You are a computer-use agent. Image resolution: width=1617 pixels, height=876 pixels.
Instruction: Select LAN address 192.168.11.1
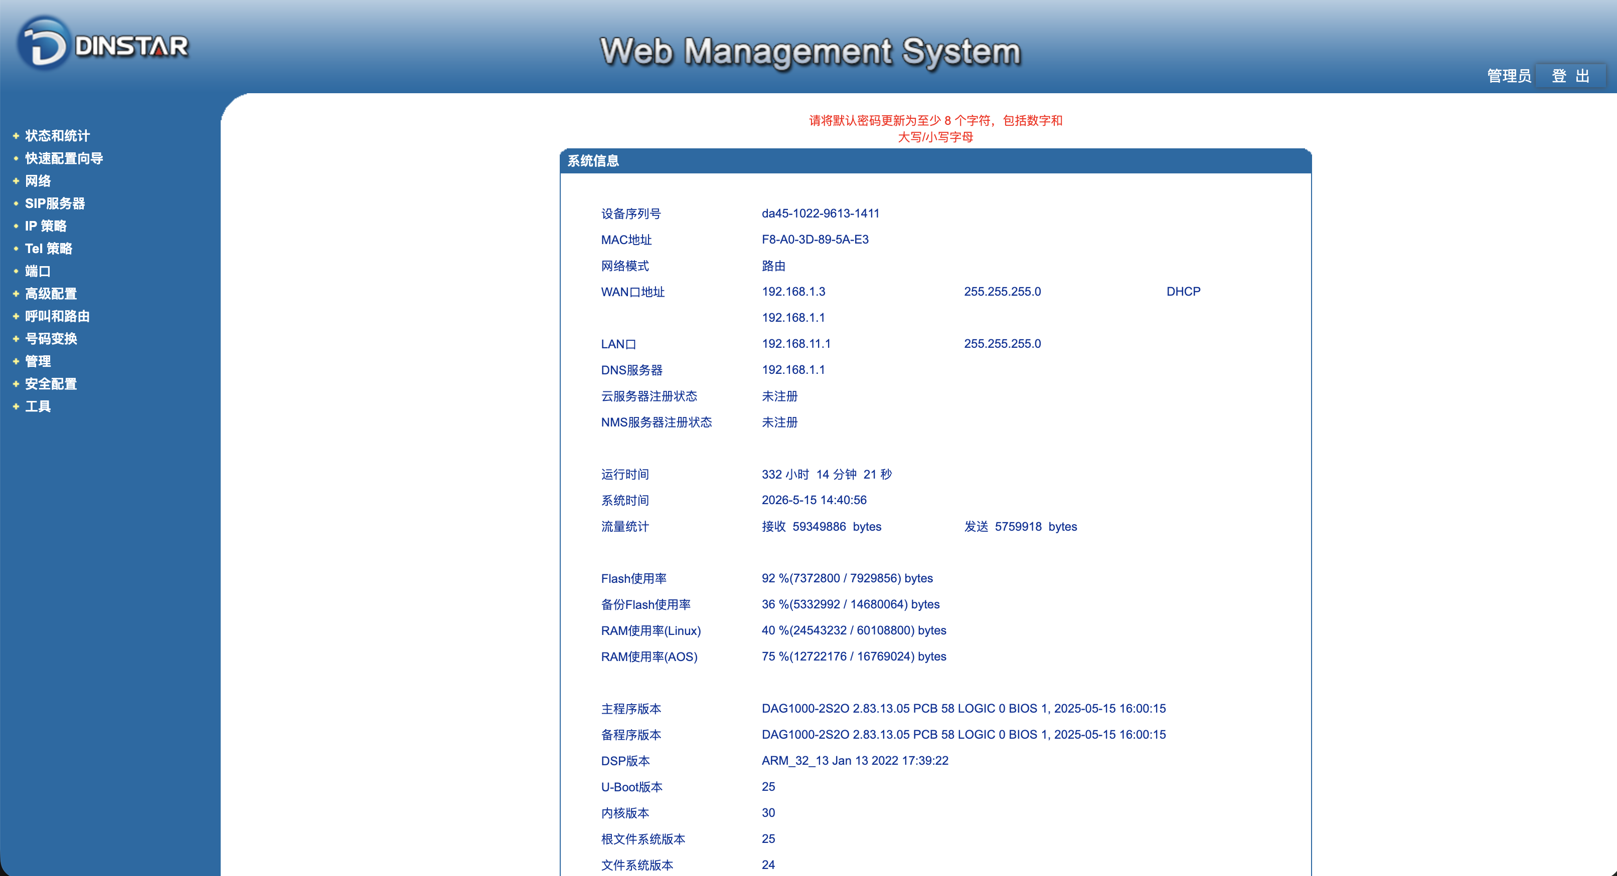coord(796,344)
